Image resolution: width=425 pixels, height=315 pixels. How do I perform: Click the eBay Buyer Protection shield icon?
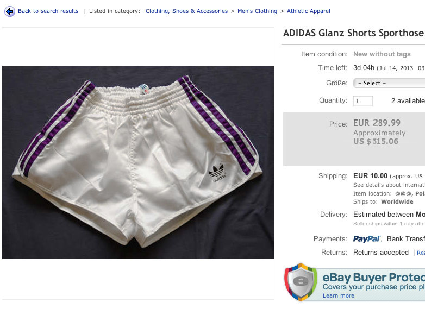click(x=301, y=282)
